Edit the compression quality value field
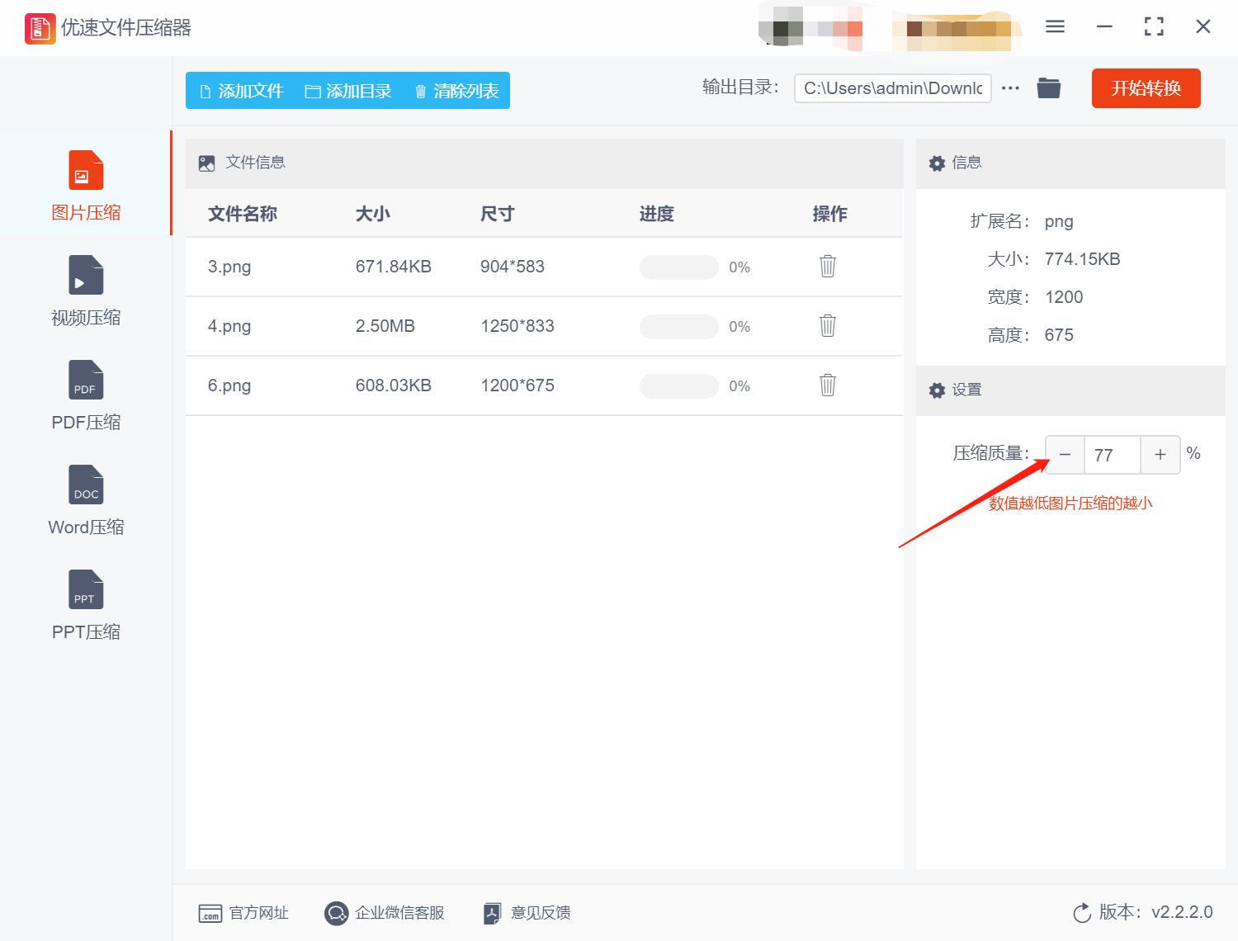1238x941 pixels. [x=1112, y=455]
